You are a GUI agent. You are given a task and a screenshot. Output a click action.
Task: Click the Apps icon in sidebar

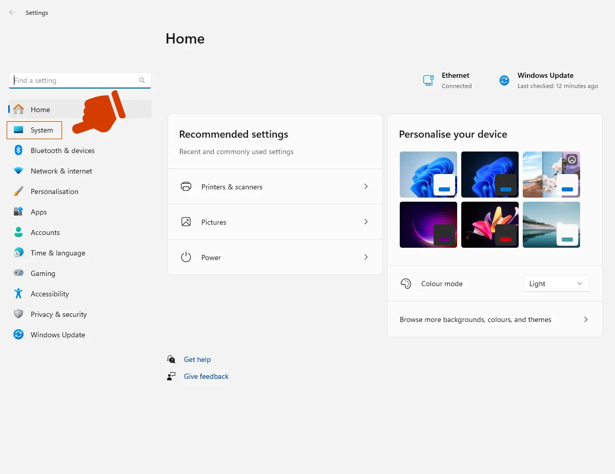[18, 211]
